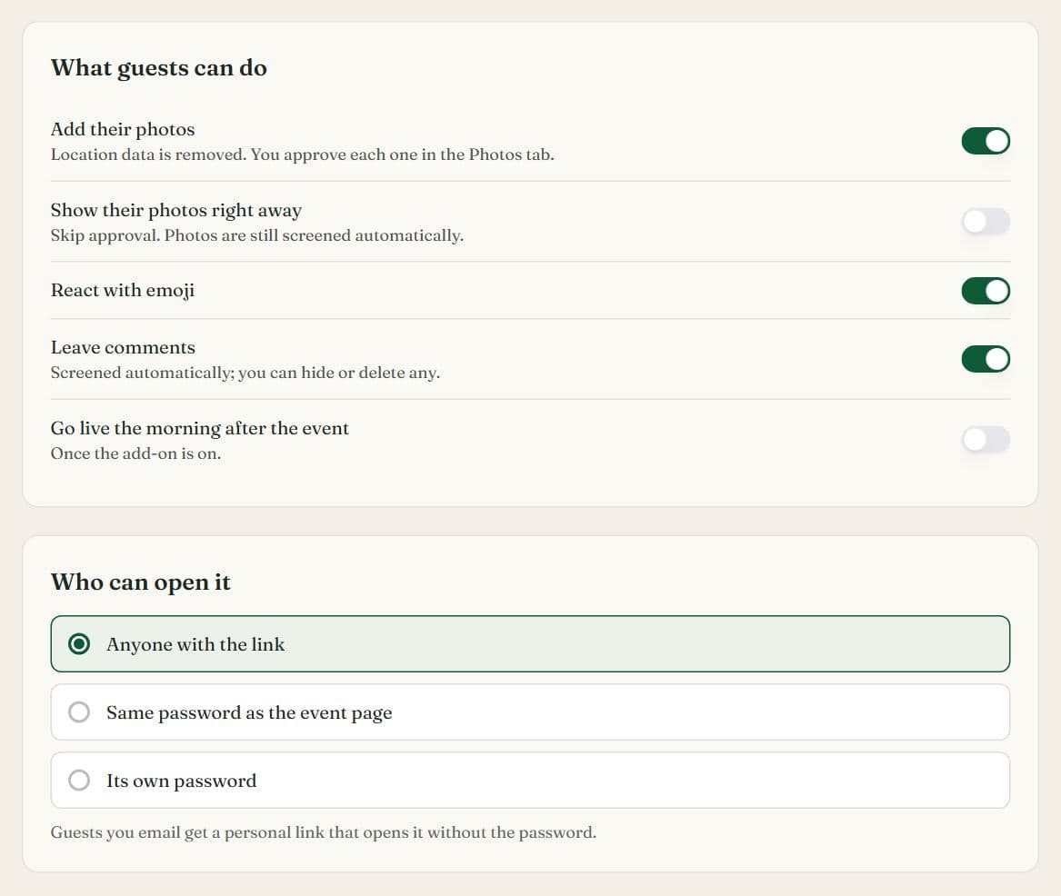Click the Once the add-on is on text
1061x896 pixels.
(x=136, y=453)
